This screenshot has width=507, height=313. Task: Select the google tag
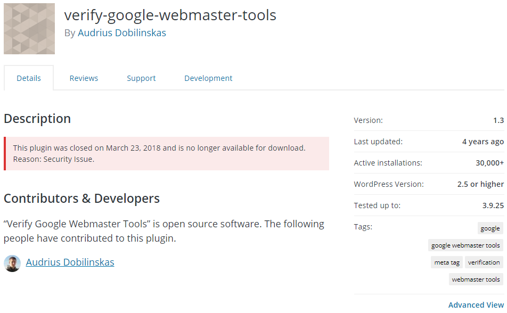point(490,228)
